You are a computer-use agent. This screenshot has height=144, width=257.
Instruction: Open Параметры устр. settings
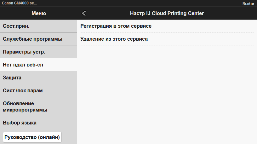pyautogui.click(x=38, y=52)
